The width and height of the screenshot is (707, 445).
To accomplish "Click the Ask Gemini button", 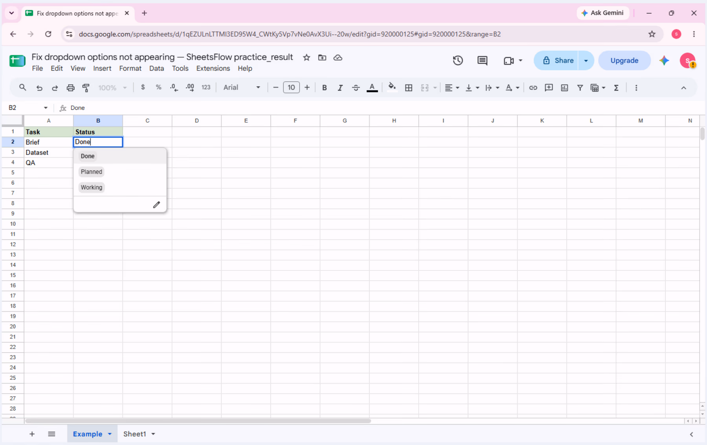I will 603,13.
